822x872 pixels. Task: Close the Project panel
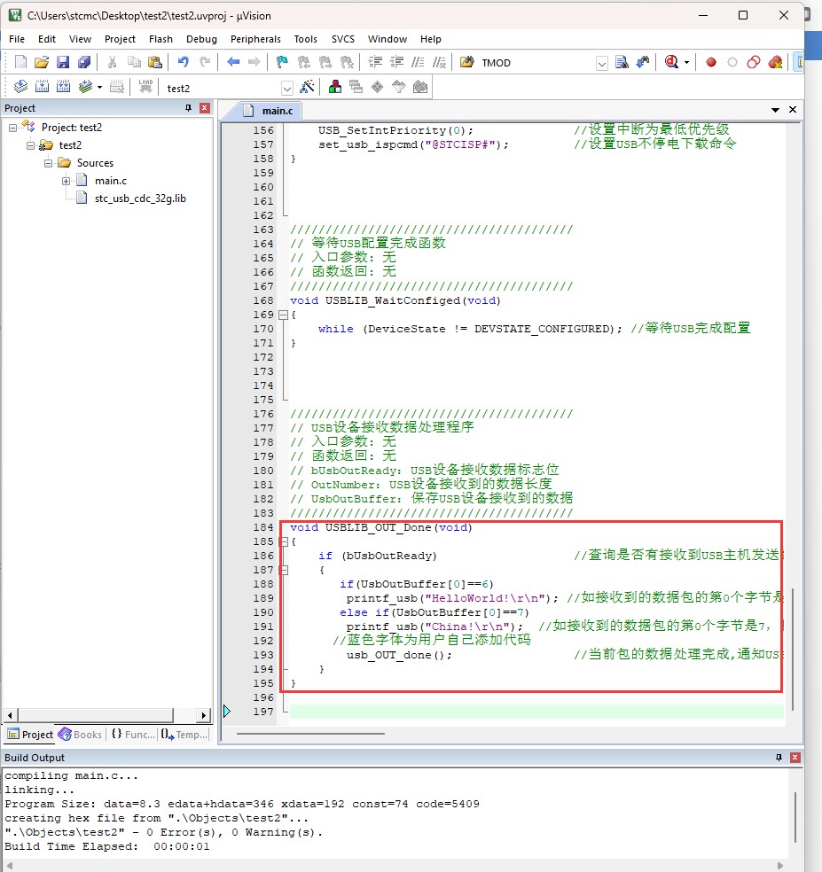[205, 108]
